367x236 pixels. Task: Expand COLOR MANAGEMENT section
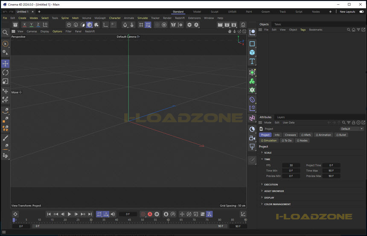point(277,204)
